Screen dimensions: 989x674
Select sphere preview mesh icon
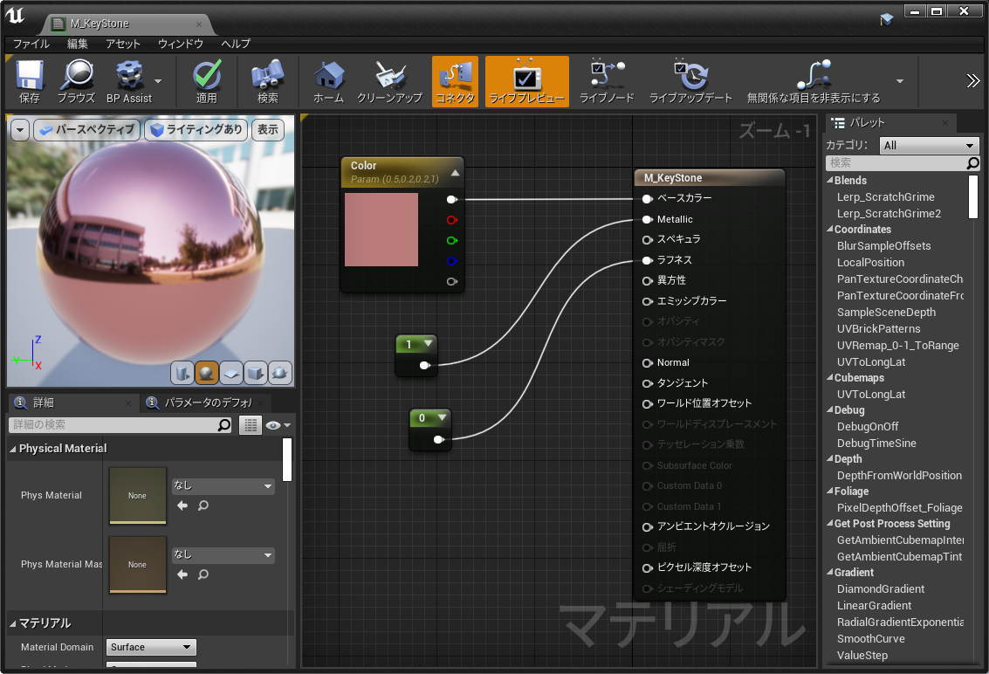[206, 373]
